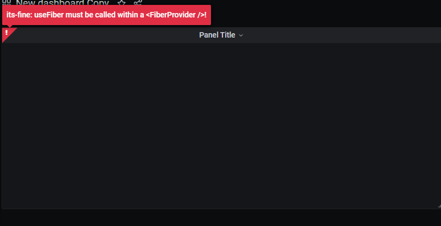Click the red panel error exclamation icon

(7, 33)
